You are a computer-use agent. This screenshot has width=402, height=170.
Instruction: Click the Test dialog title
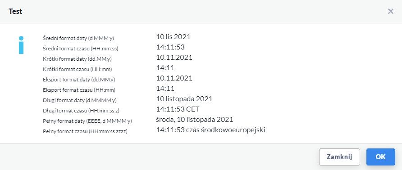tap(15, 12)
